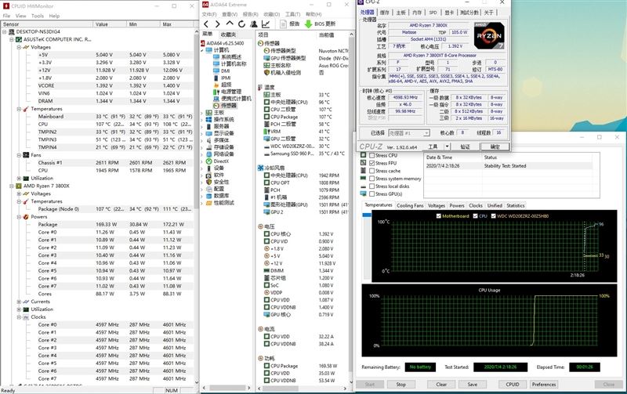Image resolution: width=627 pixels, height=394 pixels.
Task: Open the HWMonitor View menu
Action: (21, 16)
